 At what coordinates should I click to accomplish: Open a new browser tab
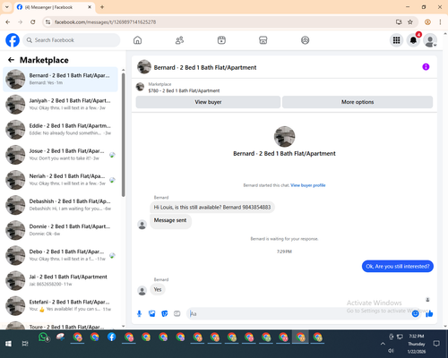102,7
